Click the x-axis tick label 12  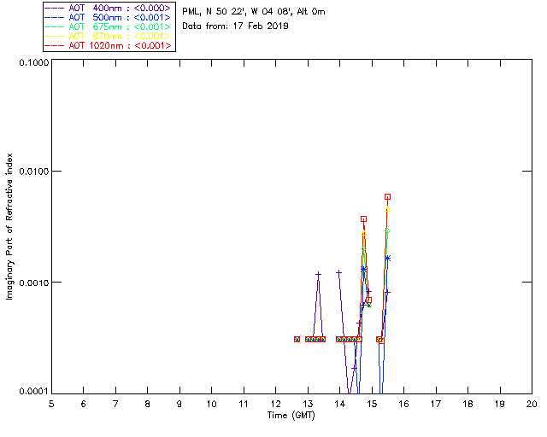pos(275,405)
